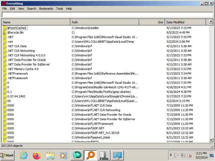Image resolution: width=215 pixels, height=161 pixels.
Task: Click the control panel taskbar icon
Action: coord(117,155)
